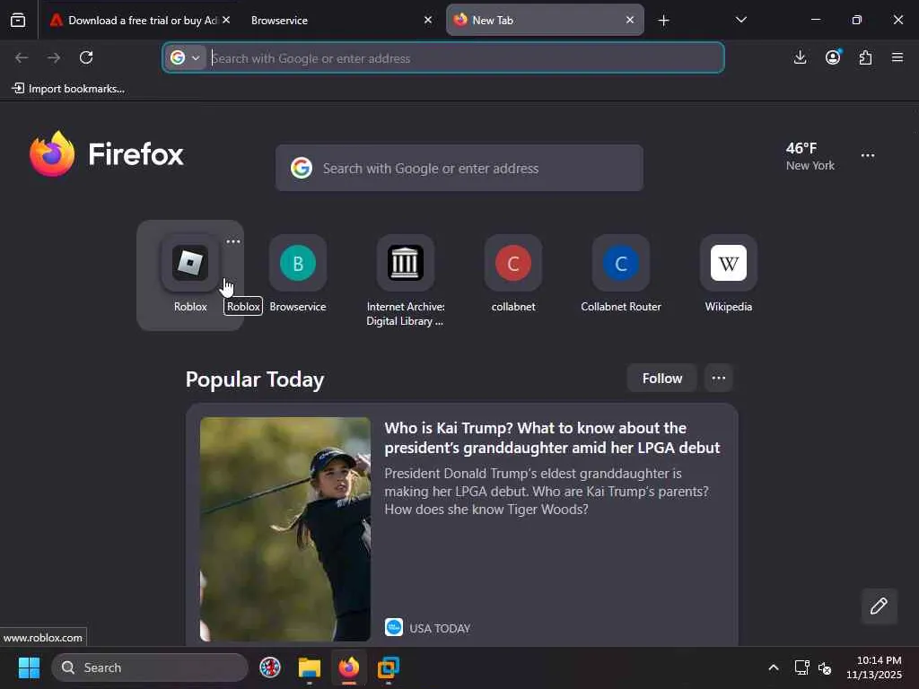Click the taskbar Search box
Viewport: 919px width, 689px height.
tap(150, 667)
